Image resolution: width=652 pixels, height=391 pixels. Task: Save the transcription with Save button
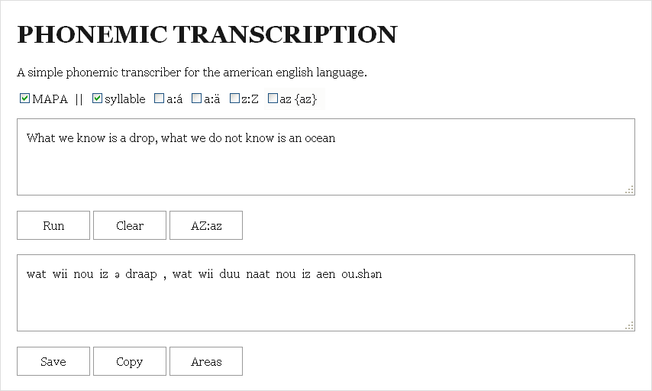tap(53, 361)
